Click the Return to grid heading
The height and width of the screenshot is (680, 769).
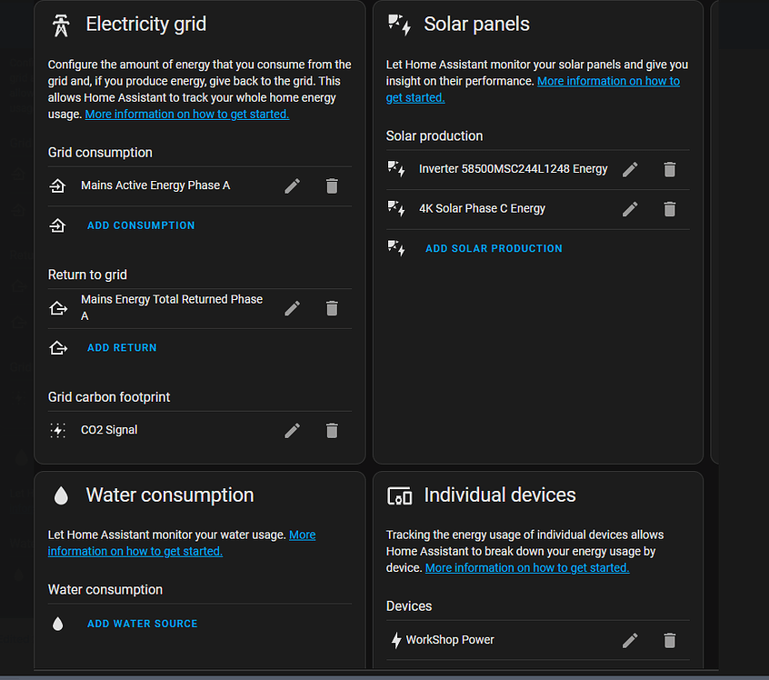point(87,275)
